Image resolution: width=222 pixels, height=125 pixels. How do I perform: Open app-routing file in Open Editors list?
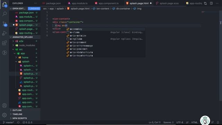[x=27, y=33]
